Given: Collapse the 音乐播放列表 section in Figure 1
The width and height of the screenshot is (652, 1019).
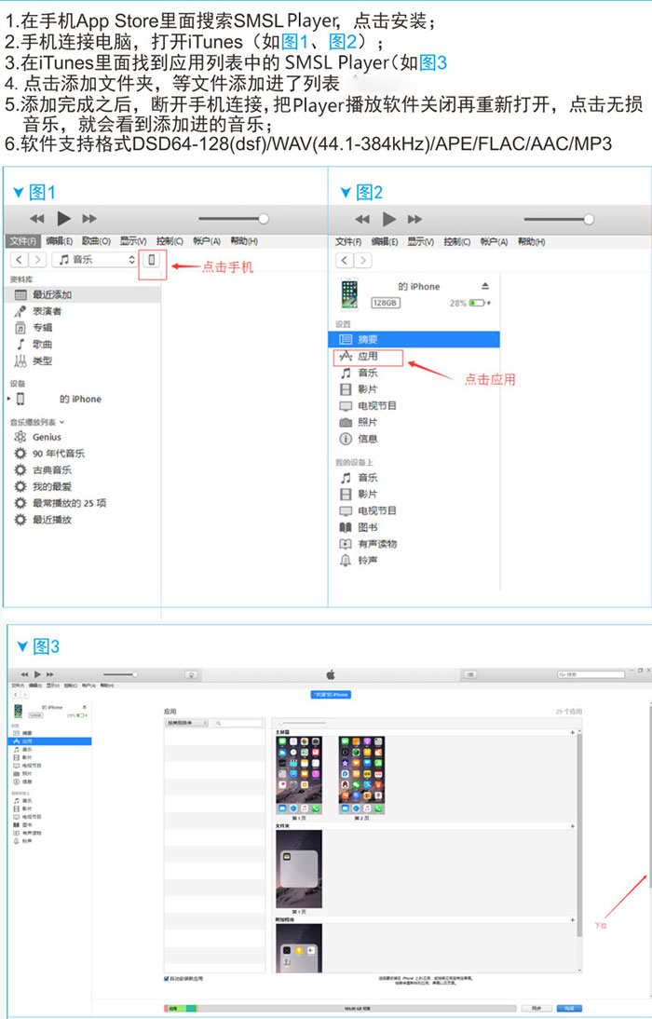Looking at the screenshot, I should tap(61, 423).
